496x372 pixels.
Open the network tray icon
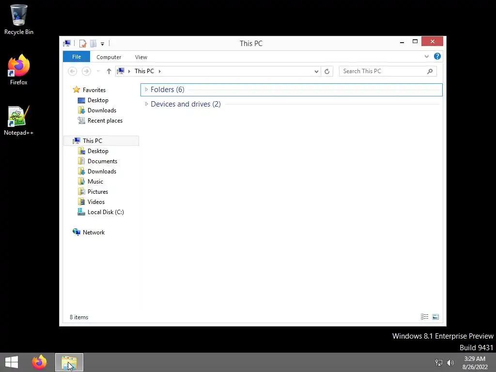point(439,363)
